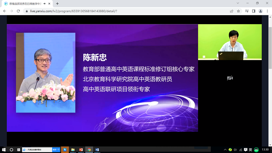
Task: Select the yanxiu live course tab
Action: [x=24, y=4]
